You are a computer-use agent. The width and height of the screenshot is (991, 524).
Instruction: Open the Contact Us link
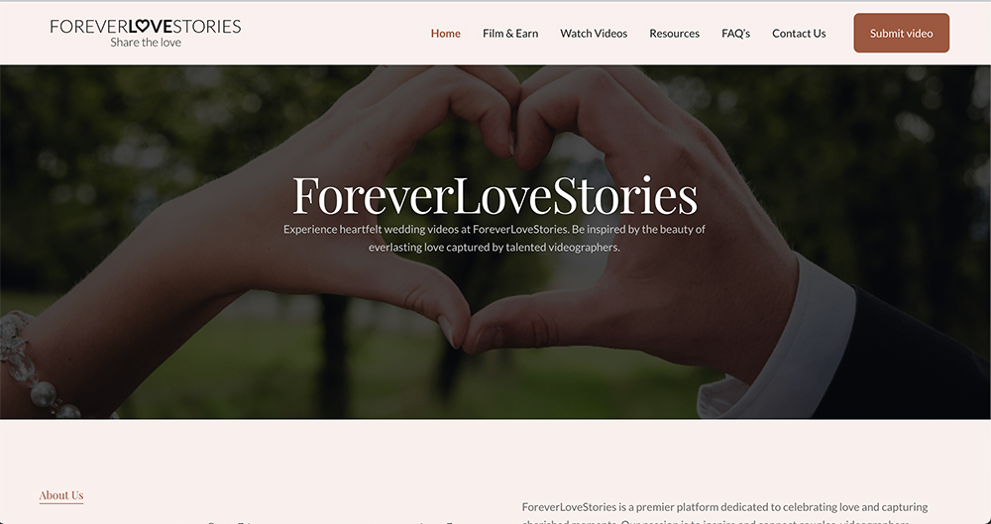pos(799,34)
